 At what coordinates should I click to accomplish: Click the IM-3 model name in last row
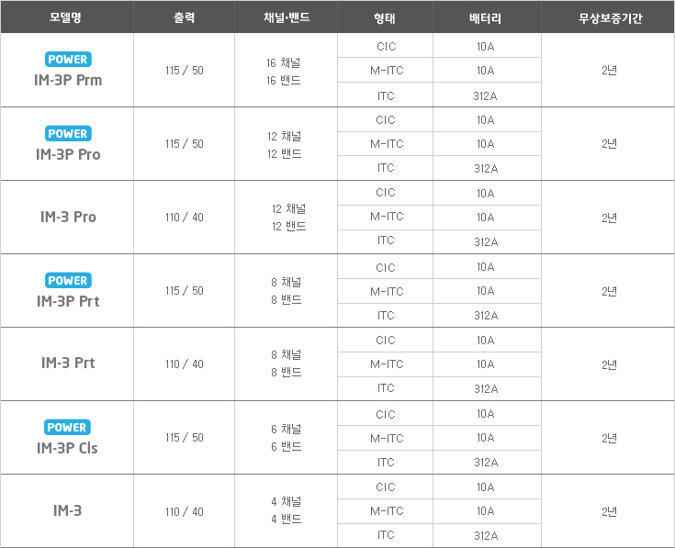[x=68, y=510]
